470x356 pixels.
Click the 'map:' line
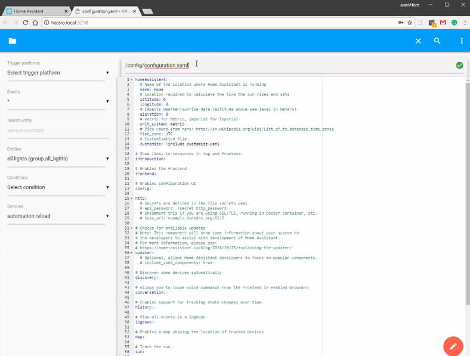click(140, 337)
